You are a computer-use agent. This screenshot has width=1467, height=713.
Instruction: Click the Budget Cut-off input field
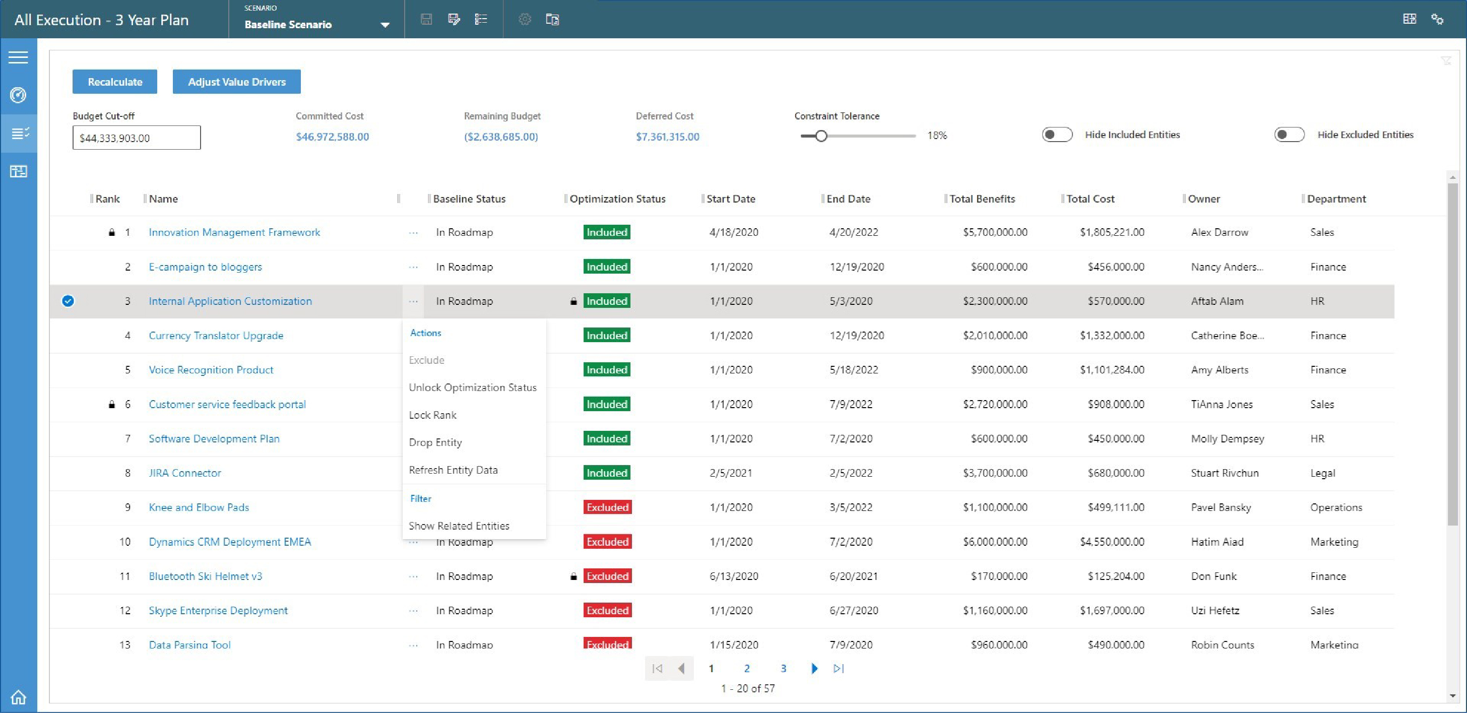click(x=137, y=138)
